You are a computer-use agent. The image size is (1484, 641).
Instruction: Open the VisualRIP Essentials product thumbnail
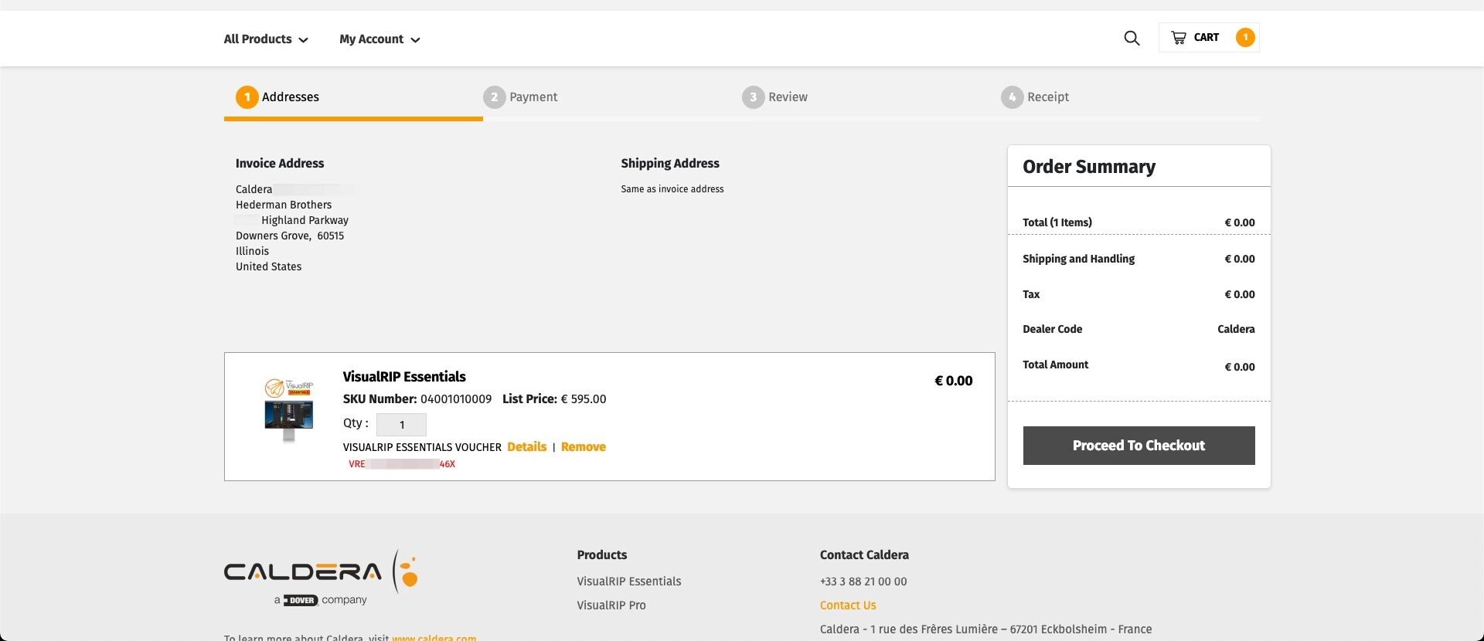pos(289,410)
